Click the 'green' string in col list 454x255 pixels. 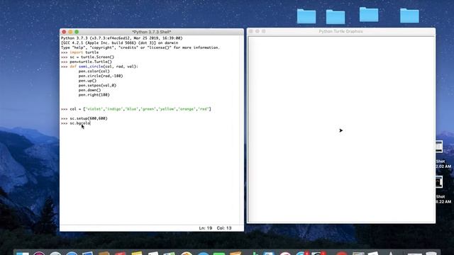[148, 109]
